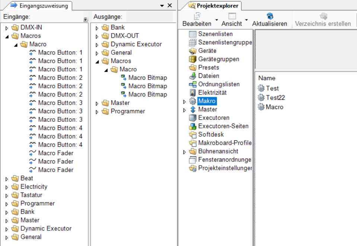
Task: Expand the Bühnenansicht node
Action: pyautogui.click(x=184, y=152)
